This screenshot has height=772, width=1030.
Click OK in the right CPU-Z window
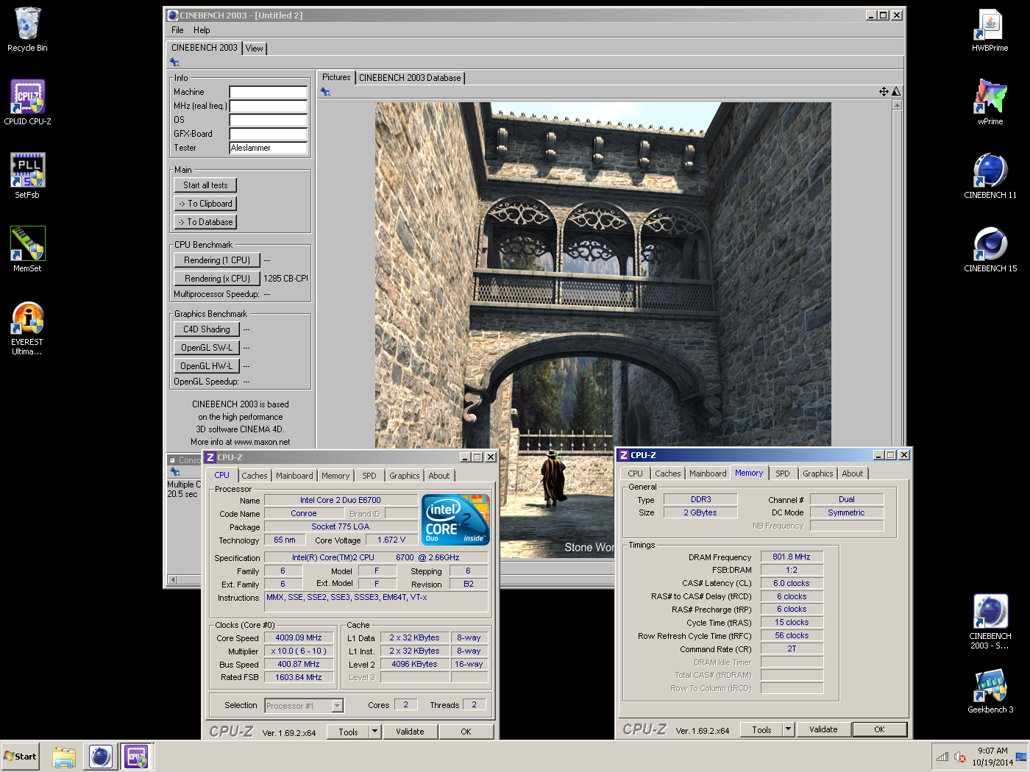pyautogui.click(x=879, y=729)
